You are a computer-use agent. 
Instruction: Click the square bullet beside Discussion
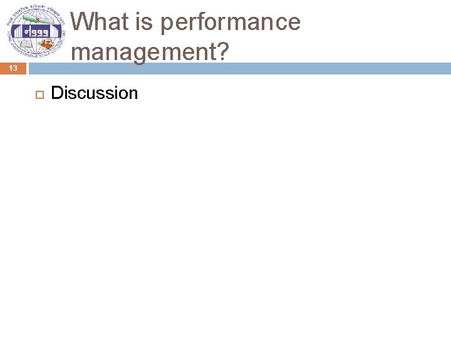click(x=39, y=95)
